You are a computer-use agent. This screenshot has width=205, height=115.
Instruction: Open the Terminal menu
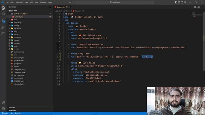pos(43,2)
